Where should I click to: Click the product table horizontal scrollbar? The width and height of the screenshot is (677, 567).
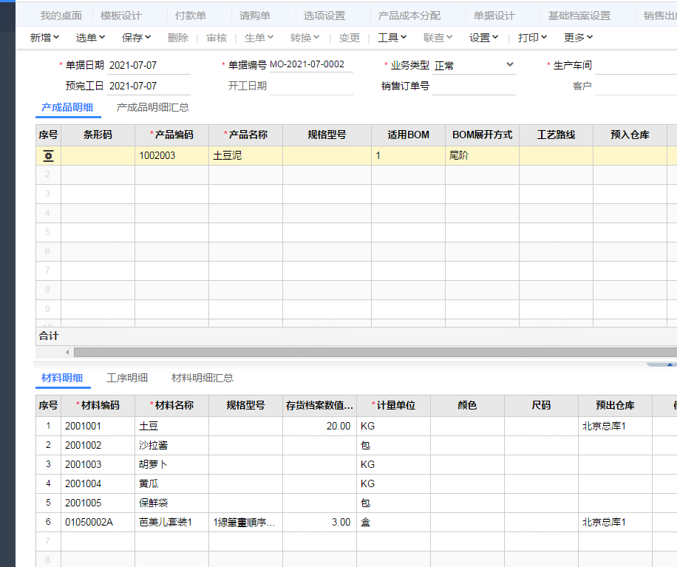375,353
